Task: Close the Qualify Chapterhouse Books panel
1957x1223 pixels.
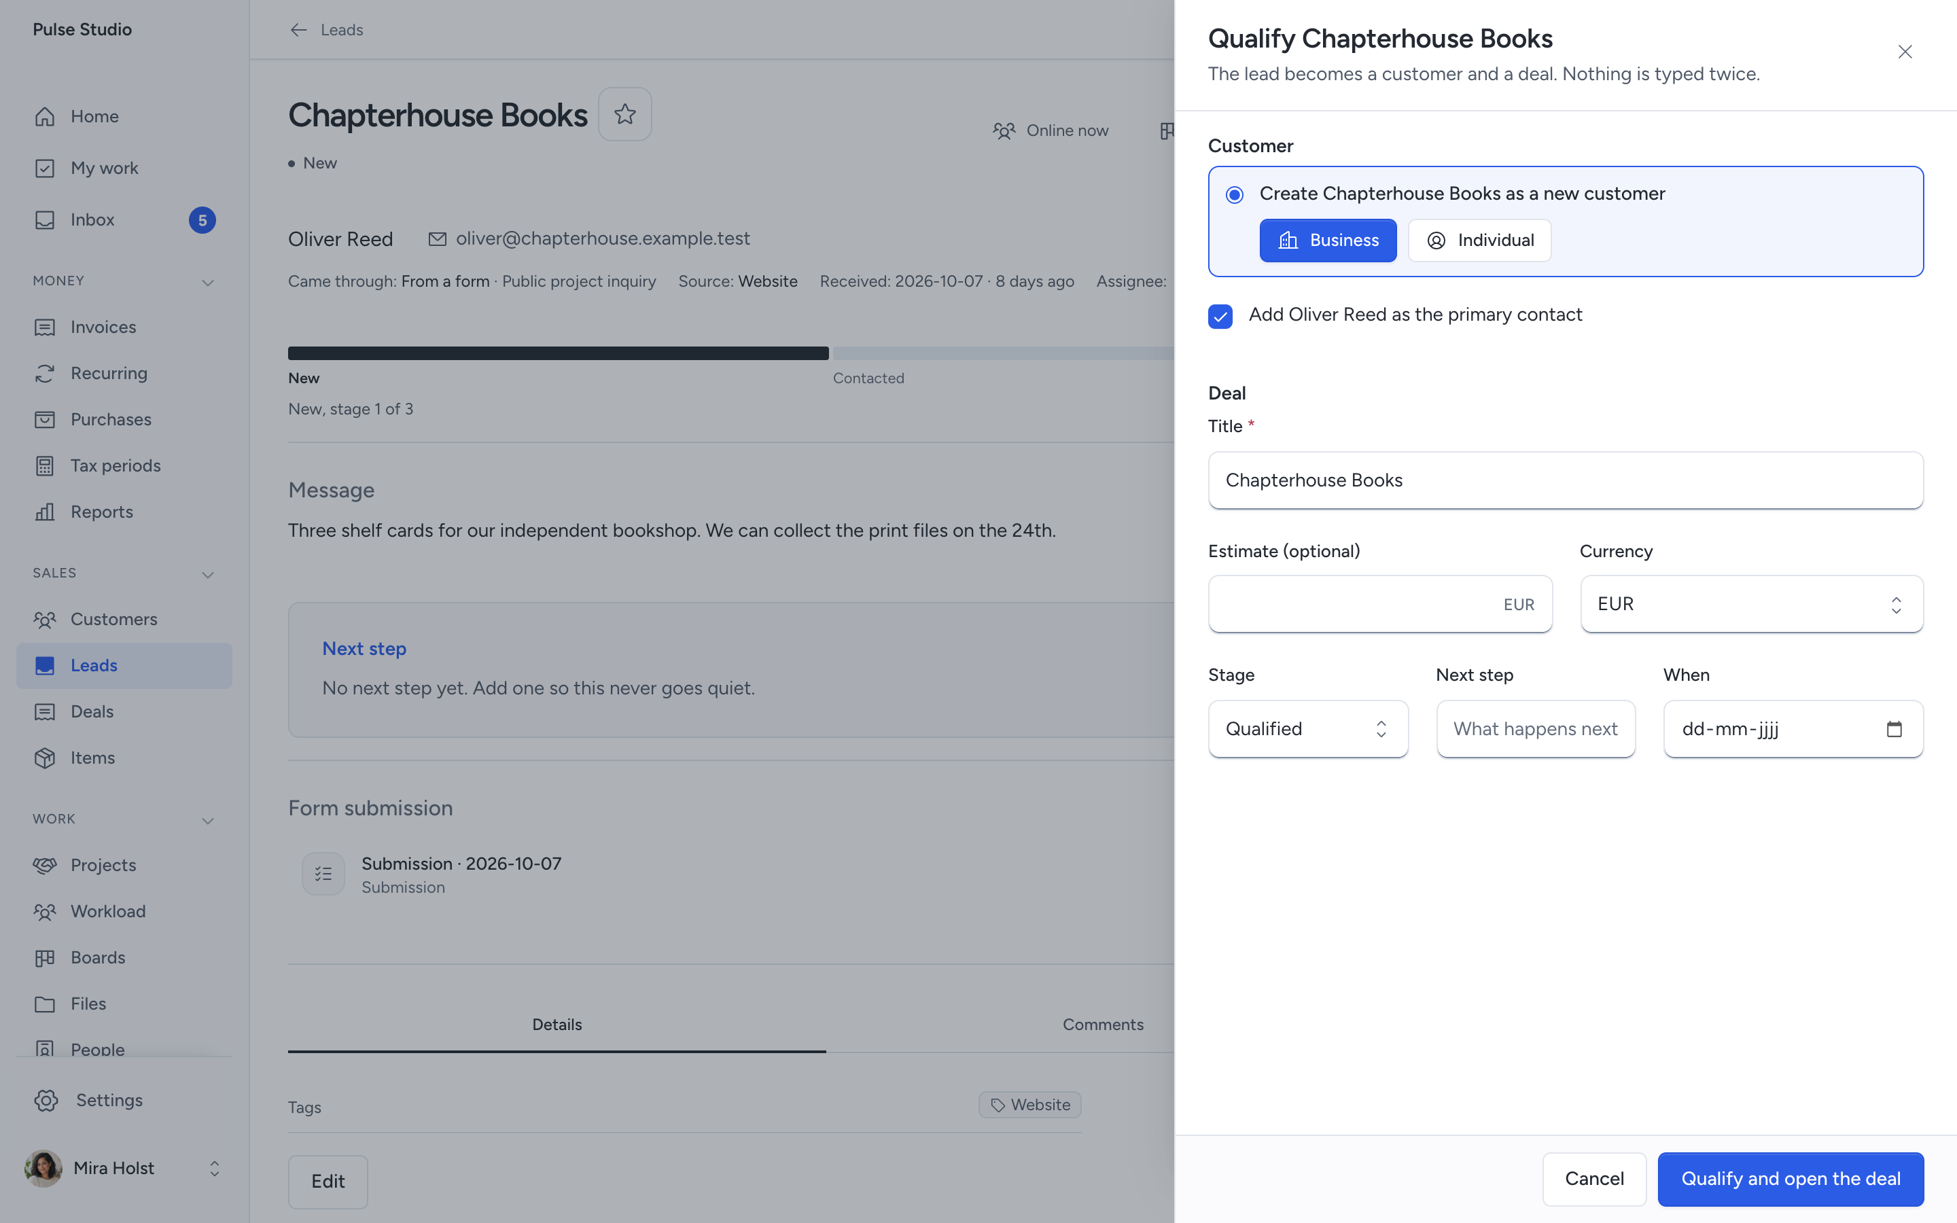Action: (x=1905, y=52)
